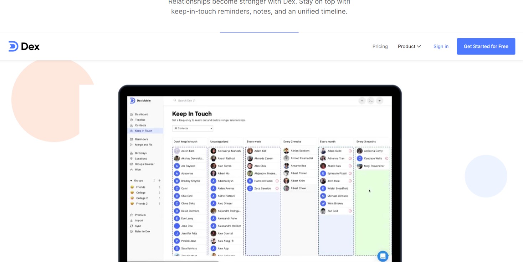Click the Every 2 weeks column header

pos(292,142)
